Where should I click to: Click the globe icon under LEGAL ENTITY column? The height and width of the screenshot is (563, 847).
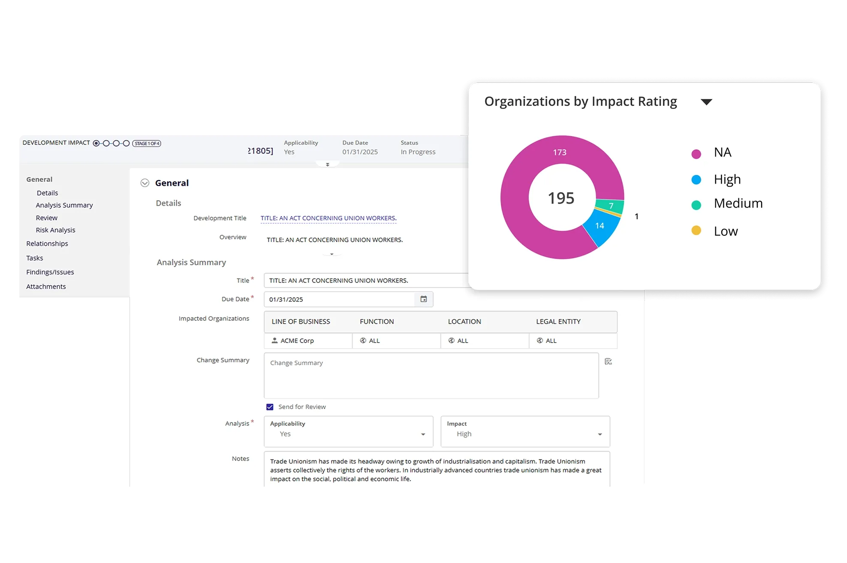pos(540,340)
